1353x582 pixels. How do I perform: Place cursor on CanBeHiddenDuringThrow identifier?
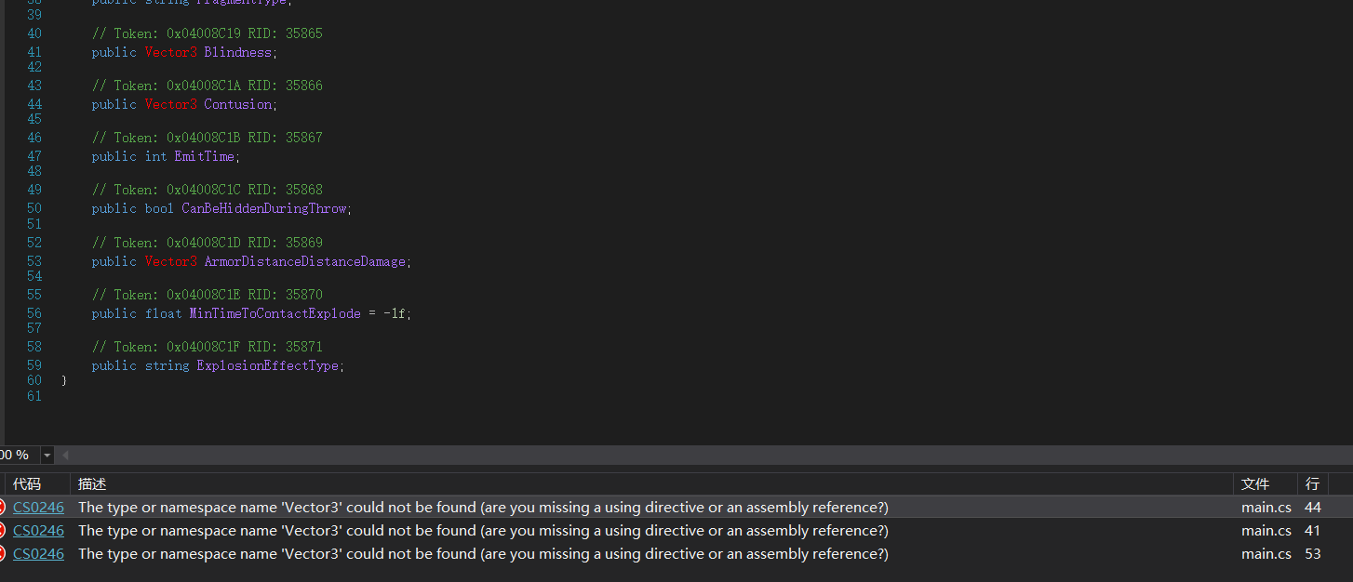[x=265, y=208]
